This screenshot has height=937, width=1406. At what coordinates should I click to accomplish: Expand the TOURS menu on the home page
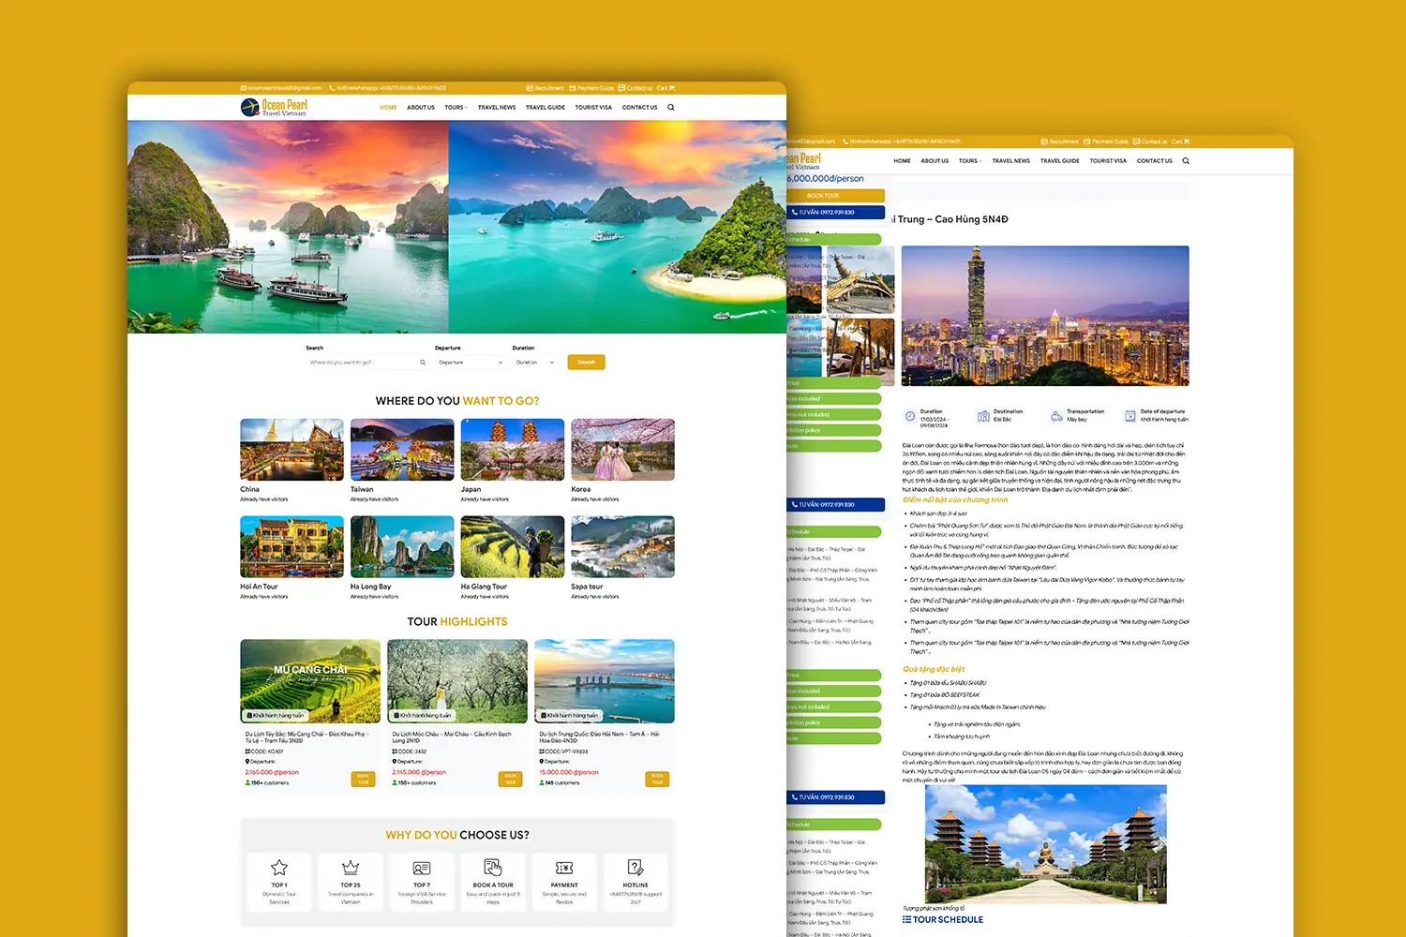click(x=456, y=108)
